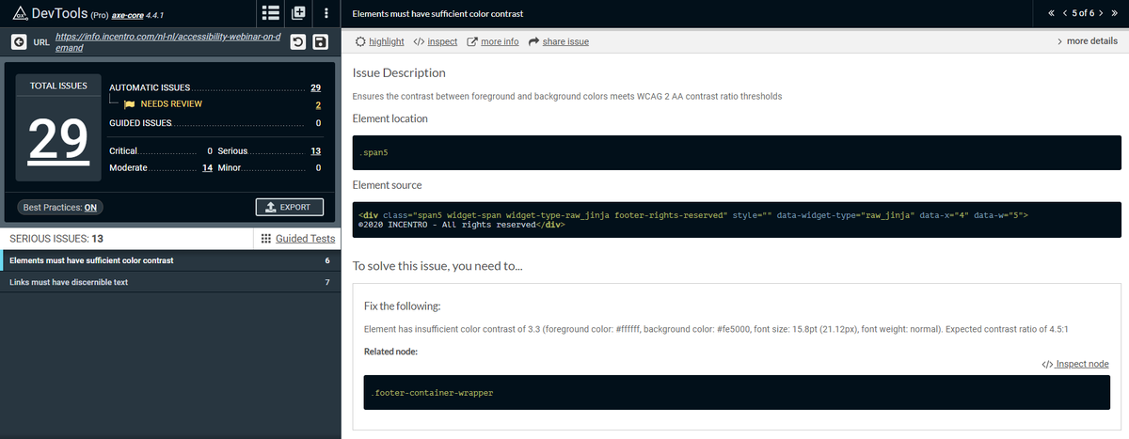Click the Export button
Image resolution: width=1129 pixels, height=439 pixels.
[x=290, y=207]
